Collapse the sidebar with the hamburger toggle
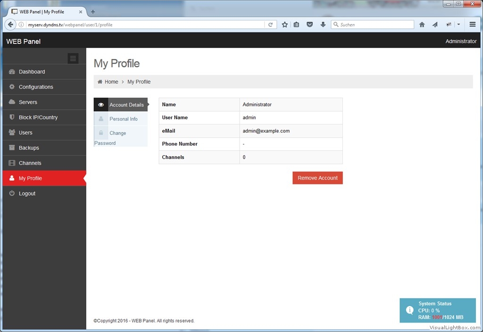This screenshot has height=332, width=483. (73, 58)
